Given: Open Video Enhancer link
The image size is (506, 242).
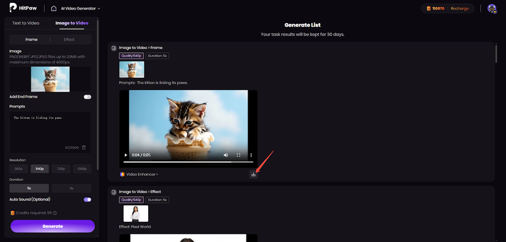Looking at the screenshot, I should 142,175.
